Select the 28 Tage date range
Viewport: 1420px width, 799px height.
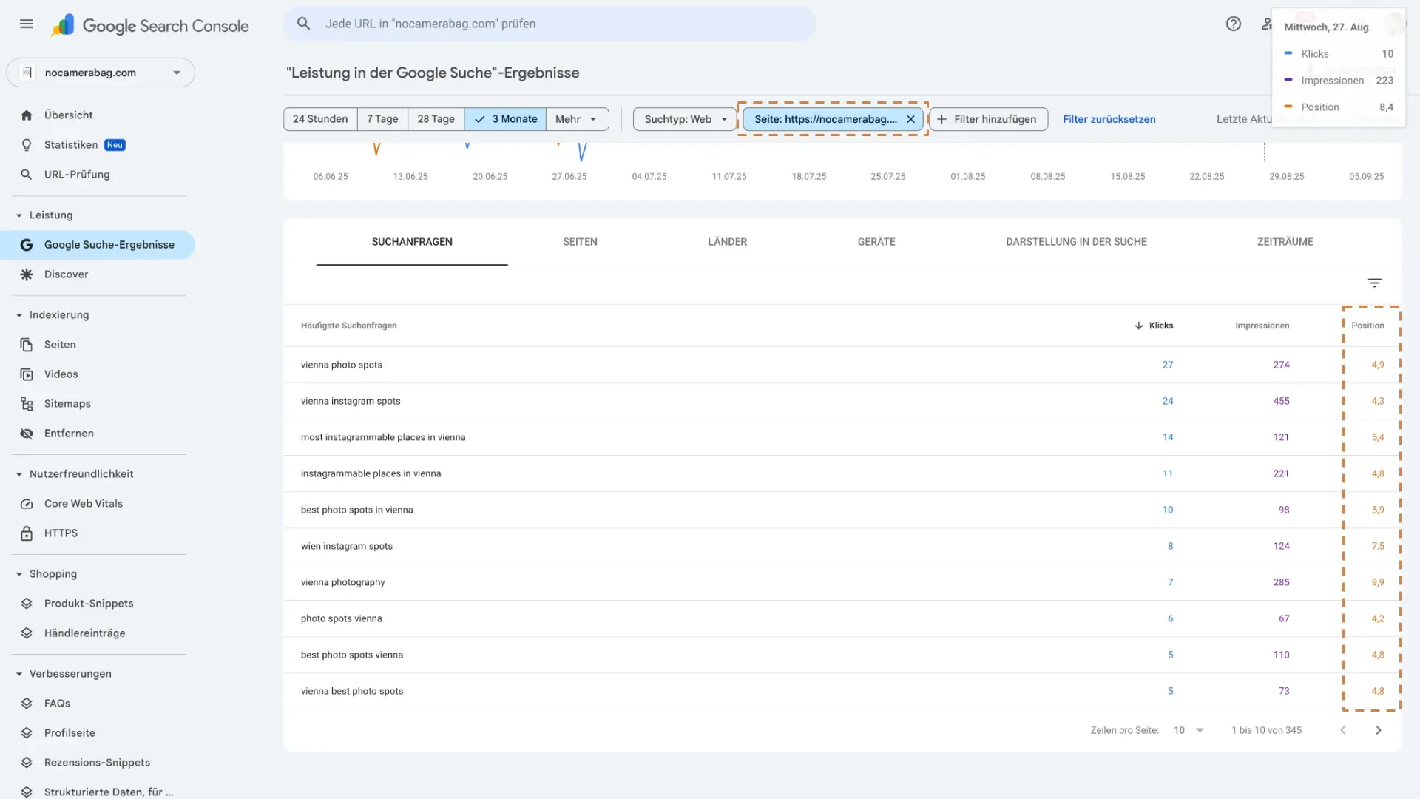tap(436, 119)
